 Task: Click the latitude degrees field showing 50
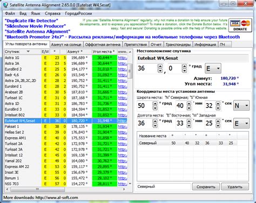pos(145,106)
